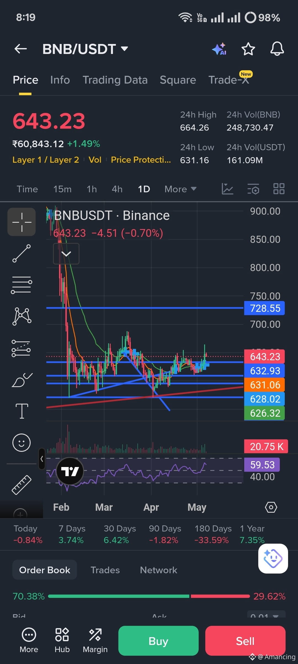The height and width of the screenshot is (664, 298).
Task: Tap the RSI 59.53 value label
Action: tap(262, 465)
